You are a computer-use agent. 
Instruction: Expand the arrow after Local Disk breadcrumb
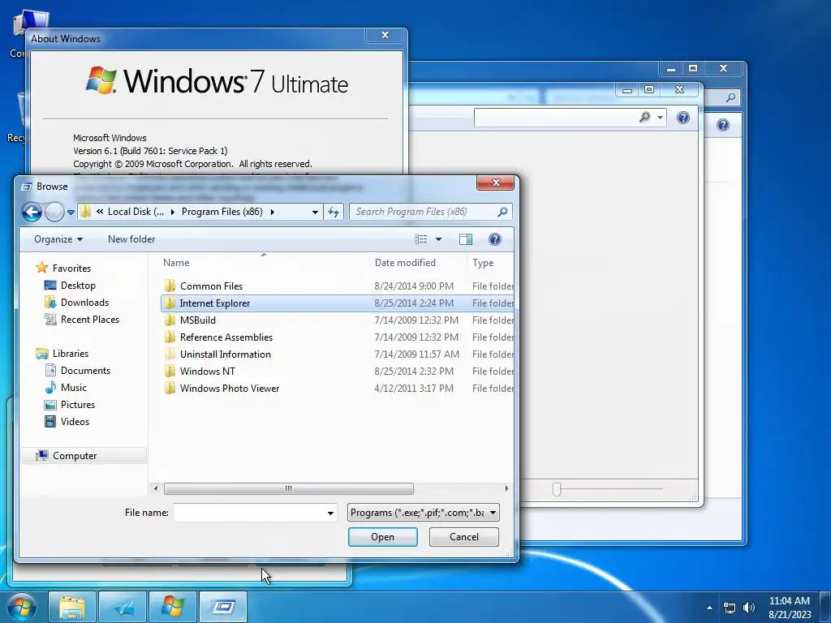tap(172, 212)
